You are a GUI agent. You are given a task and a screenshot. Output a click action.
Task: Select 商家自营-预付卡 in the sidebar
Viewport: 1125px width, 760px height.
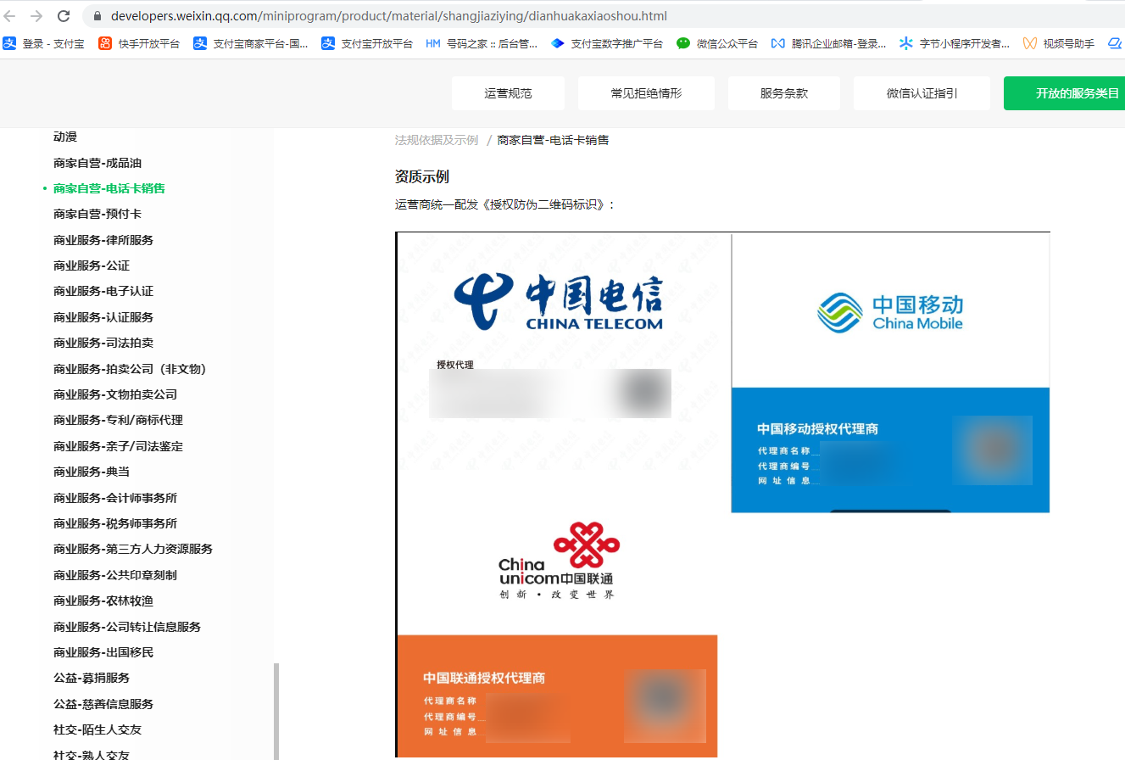[x=97, y=214]
